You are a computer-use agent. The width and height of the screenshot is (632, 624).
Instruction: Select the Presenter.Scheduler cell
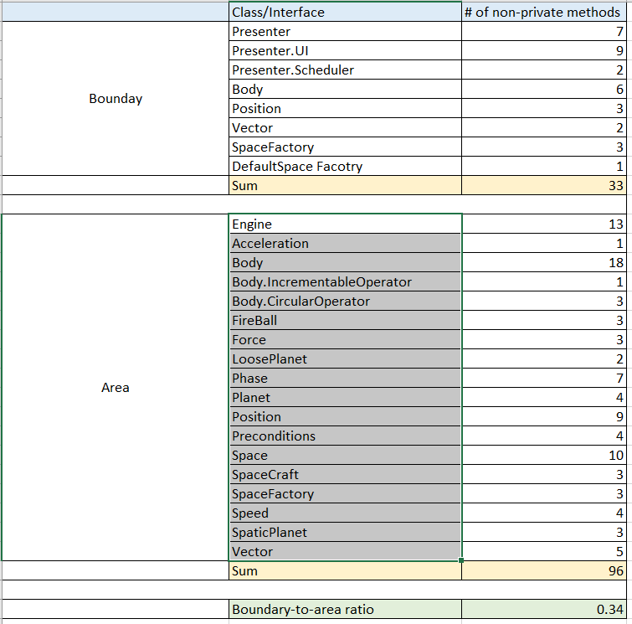click(345, 70)
